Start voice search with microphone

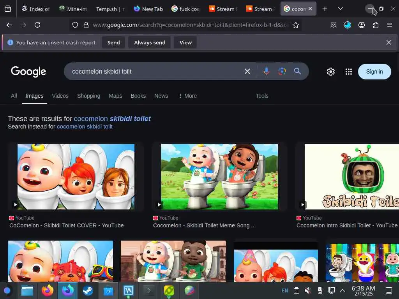click(267, 72)
